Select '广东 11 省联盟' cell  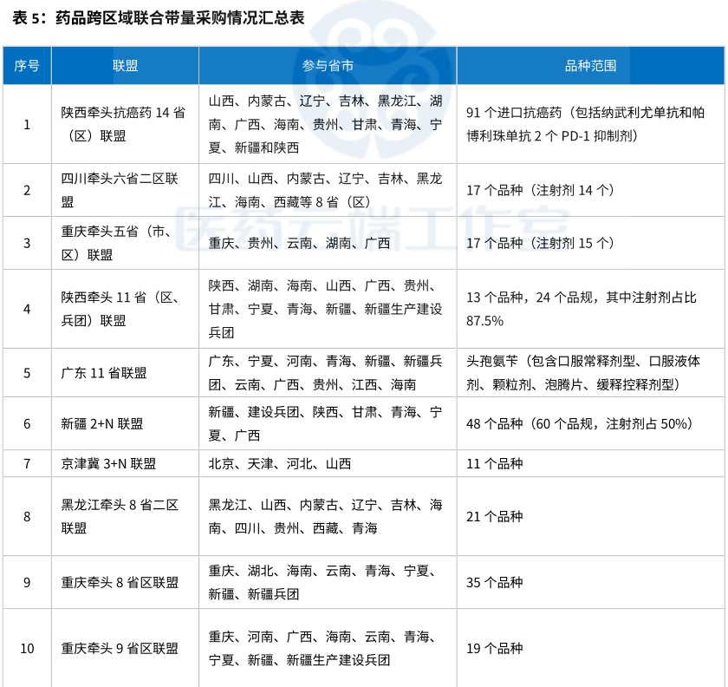coord(125,373)
